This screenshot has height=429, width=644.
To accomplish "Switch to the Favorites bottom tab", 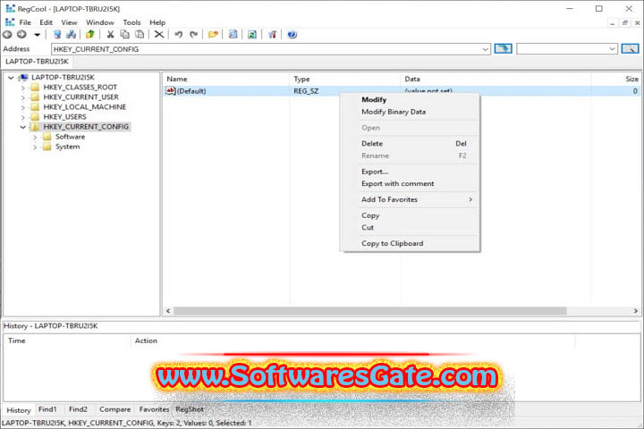I will click(x=154, y=409).
